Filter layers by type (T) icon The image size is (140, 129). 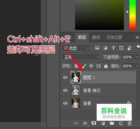114,48
